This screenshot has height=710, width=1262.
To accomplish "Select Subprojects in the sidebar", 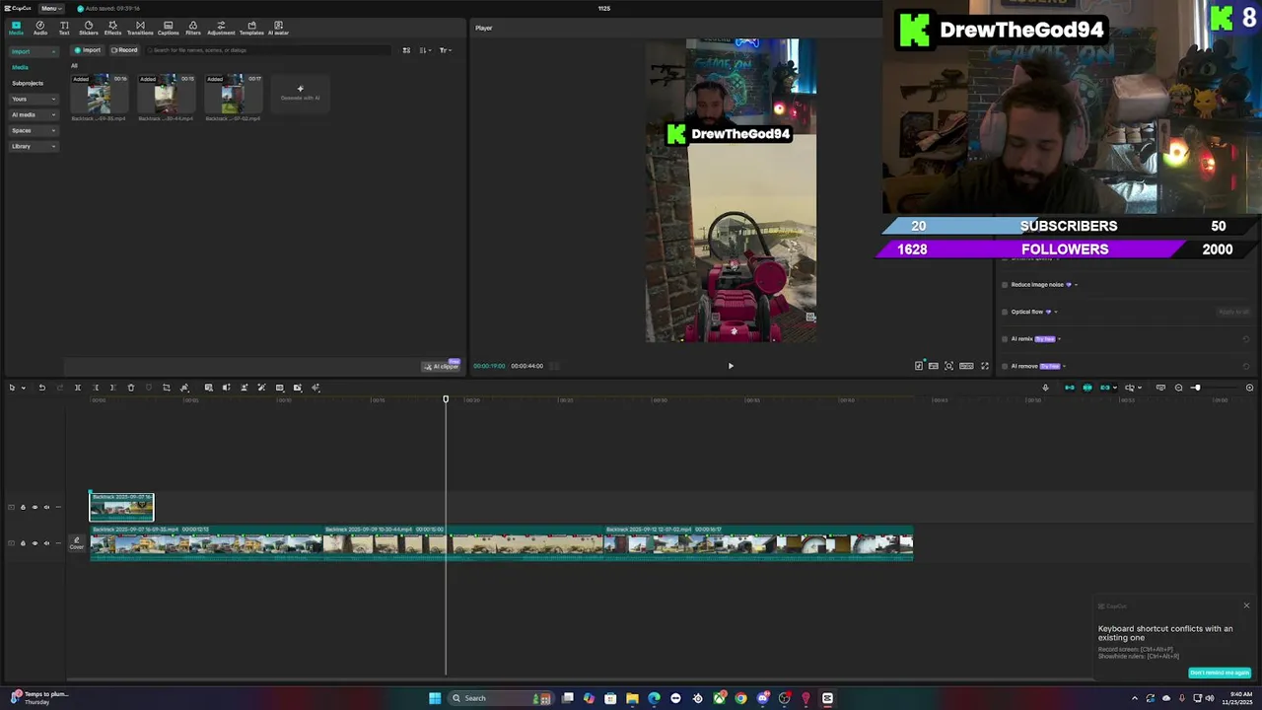I will coord(28,83).
